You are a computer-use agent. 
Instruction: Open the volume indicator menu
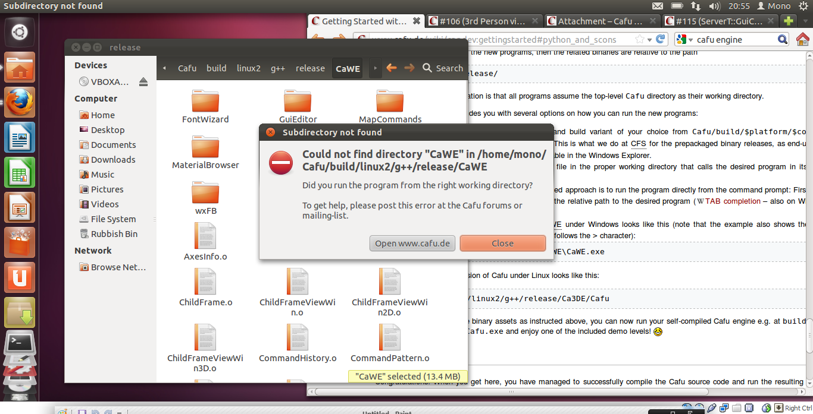(715, 6)
